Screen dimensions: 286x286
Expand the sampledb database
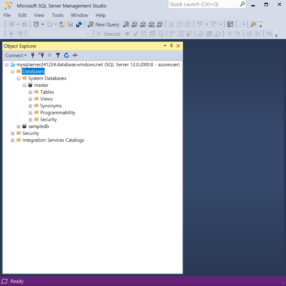point(19,127)
